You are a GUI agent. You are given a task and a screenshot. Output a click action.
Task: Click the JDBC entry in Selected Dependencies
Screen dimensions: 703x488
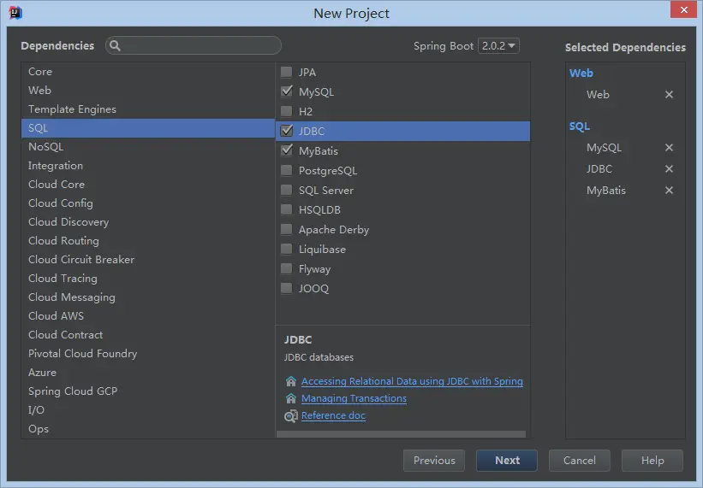[x=599, y=169]
